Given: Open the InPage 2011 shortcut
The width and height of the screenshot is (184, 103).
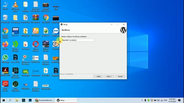Looking at the screenshot, I should pos(5,72).
